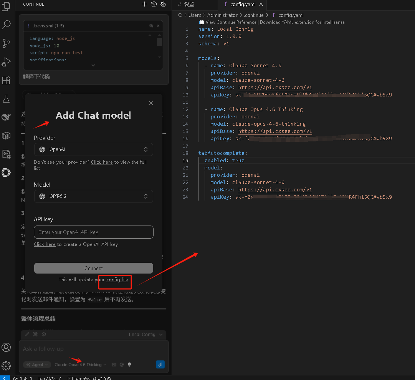The image size is (415, 380).
Task: Close the Add Chat model dialog
Action: [x=151, y=103]
